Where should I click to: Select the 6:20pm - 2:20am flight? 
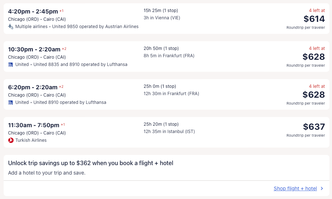(33, 87)
